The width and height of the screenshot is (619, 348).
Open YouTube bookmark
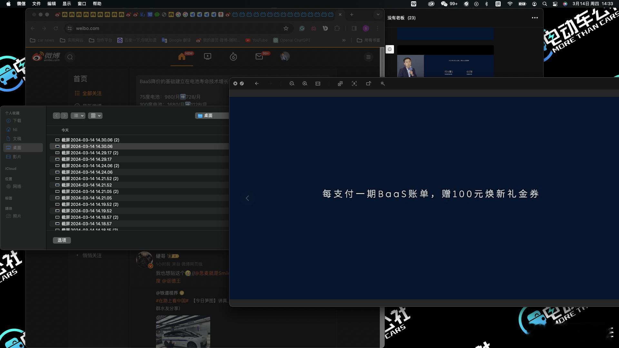tap(257, 40)
